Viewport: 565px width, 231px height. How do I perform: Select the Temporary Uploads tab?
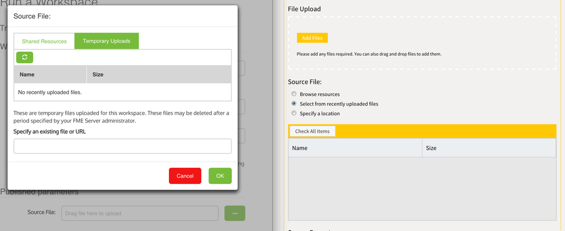pos(106,41)
